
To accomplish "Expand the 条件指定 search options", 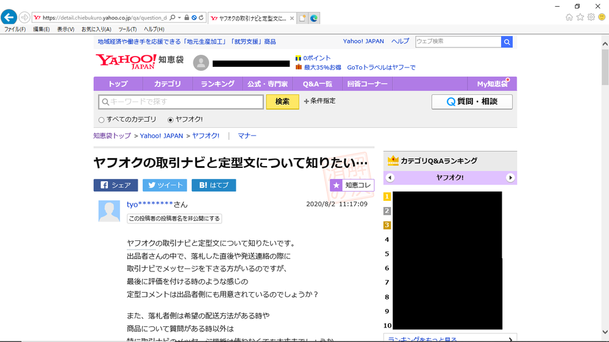I will tap(319, 101).
